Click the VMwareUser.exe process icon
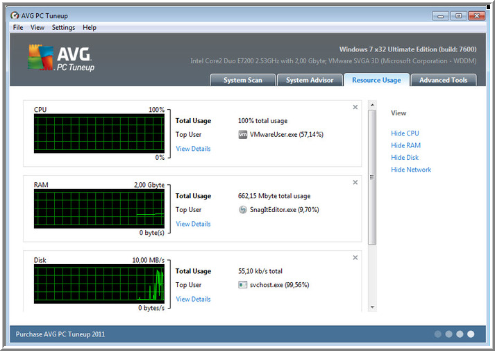495x351 pixels. pyautogui.click(x=242, y=135)
